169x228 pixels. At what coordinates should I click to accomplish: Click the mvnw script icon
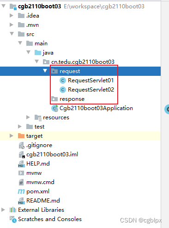coord(21,173)
